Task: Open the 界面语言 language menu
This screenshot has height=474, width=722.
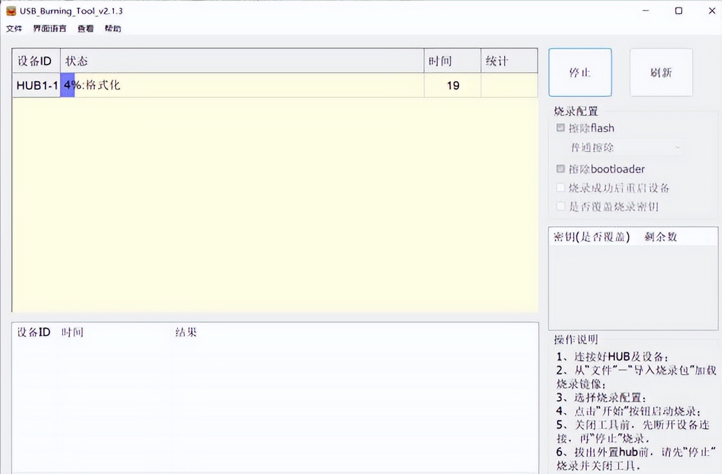Action: pos(49,28)
